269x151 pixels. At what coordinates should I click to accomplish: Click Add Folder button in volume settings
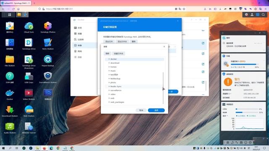122,42
